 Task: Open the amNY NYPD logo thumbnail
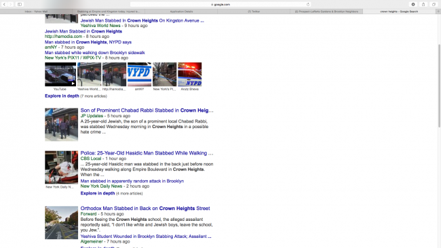coord(140,75)
